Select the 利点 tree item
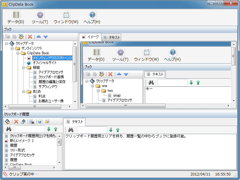This screenshot has height=180, width=240. [42, 96]
